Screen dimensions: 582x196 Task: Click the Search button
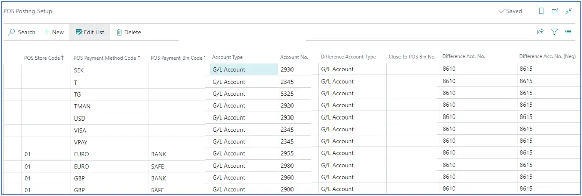[22, 32]
